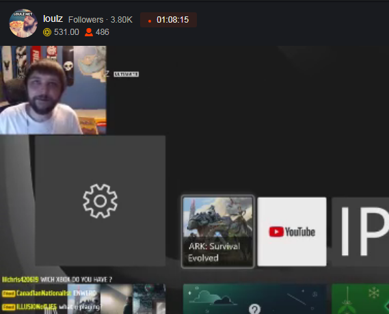Click the red live dot indicator
Image resolution: width=389 pixels, height=314 pixels.
(x=150, y=21)
